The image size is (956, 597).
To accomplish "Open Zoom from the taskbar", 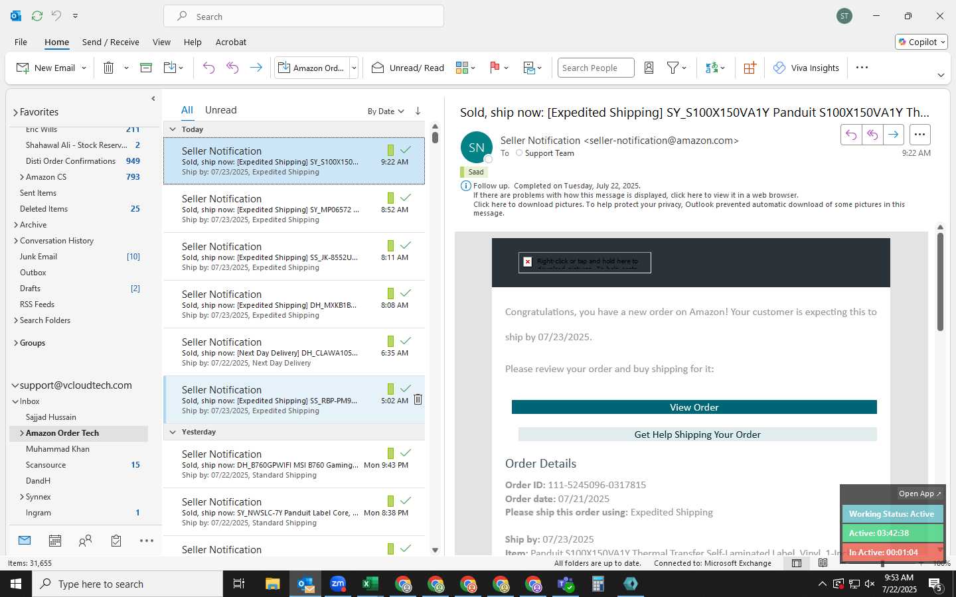I will [338, 584].
